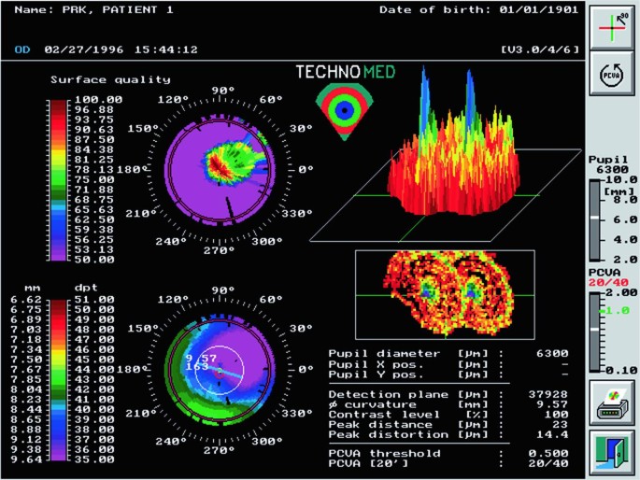Click the printer icon to print
This screenshot has width=640, height=480.
[x=612, y=403]
